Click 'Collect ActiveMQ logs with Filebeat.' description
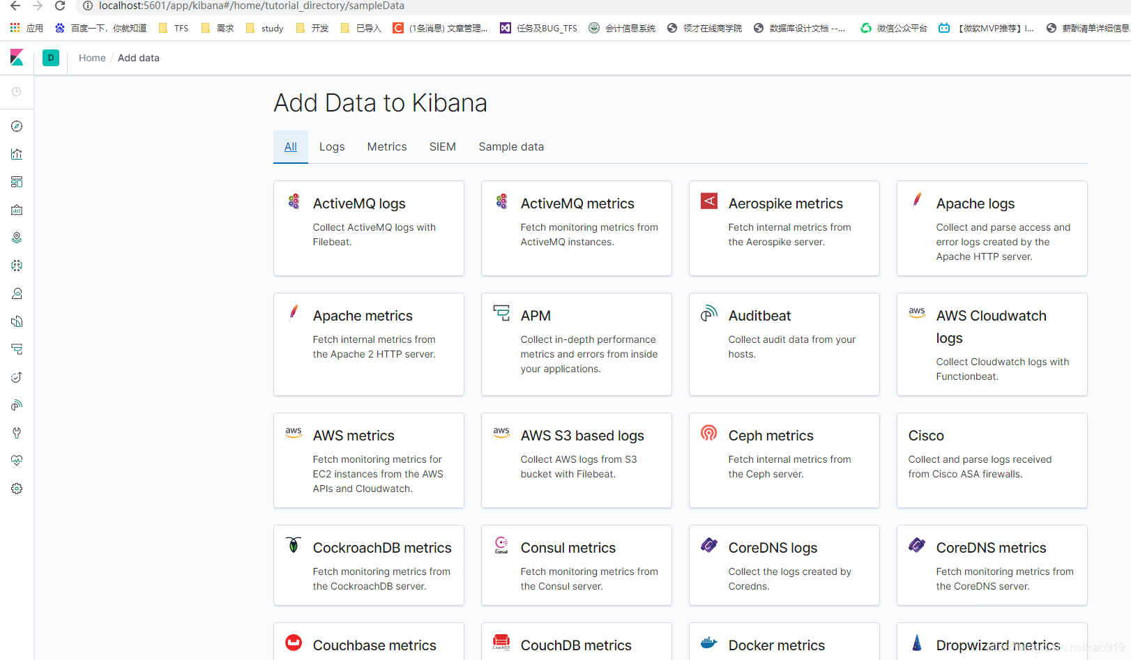1131x660 pixels. click(x=374, y=235)
